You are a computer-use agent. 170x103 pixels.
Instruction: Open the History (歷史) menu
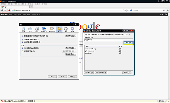(24, 4)
